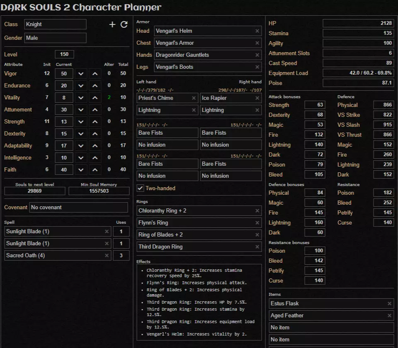The height and width of the screenshot is (348, 398).
Task: Decrease Vigor with the down arrow
Action: (81, 74)
